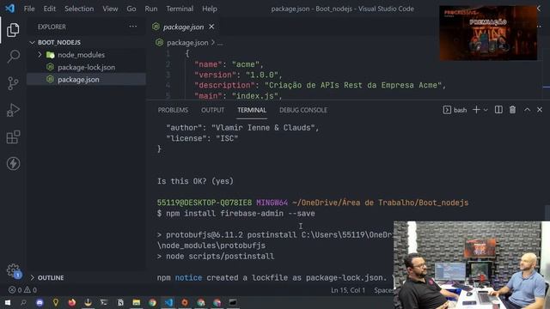Open the Thunder Client lightning icon
The image size is (550, 309).
click(x=13, y=164)
